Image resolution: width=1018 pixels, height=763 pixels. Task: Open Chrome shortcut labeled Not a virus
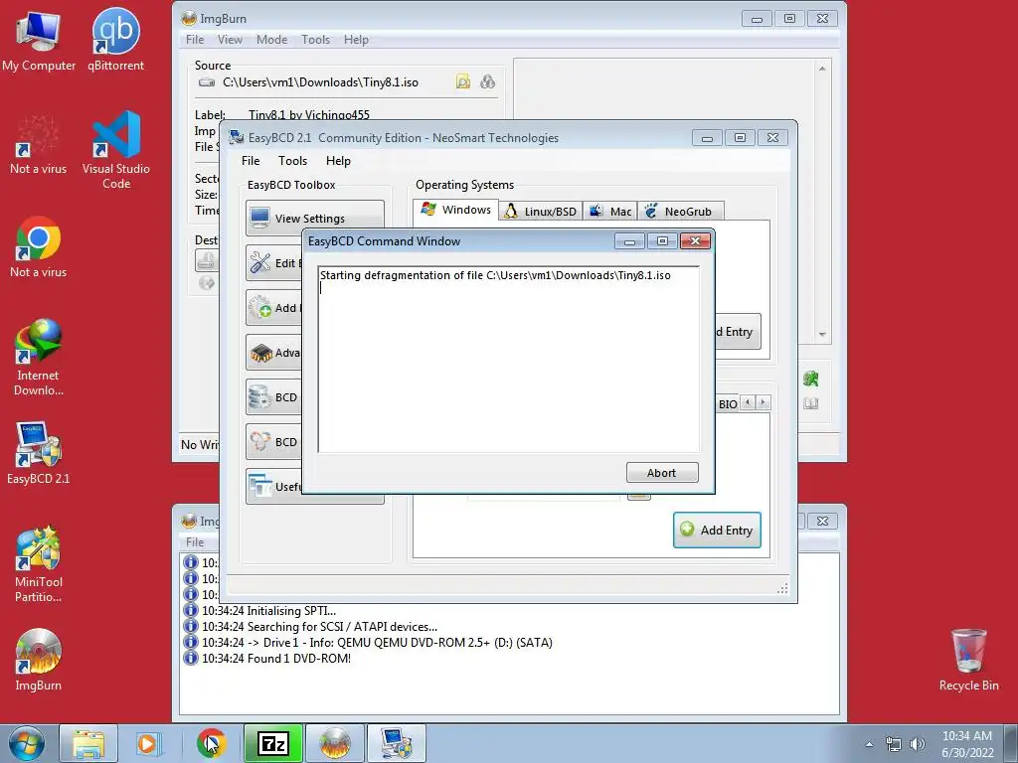[x=39, y=246]
